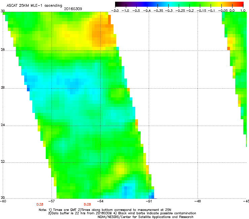Select latitude label 30 on the left axis

coord(3,11)
